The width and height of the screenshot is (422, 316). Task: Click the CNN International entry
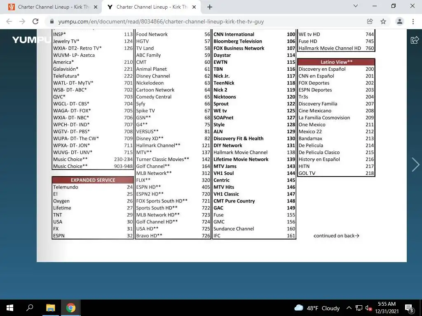[x=234, y=34]
